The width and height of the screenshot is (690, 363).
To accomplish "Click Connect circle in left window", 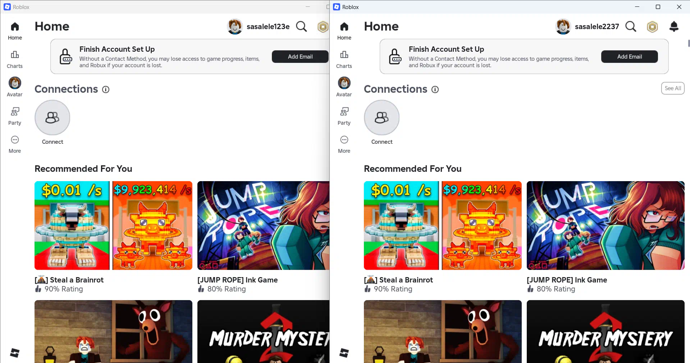I will click(x=52, y=118).
